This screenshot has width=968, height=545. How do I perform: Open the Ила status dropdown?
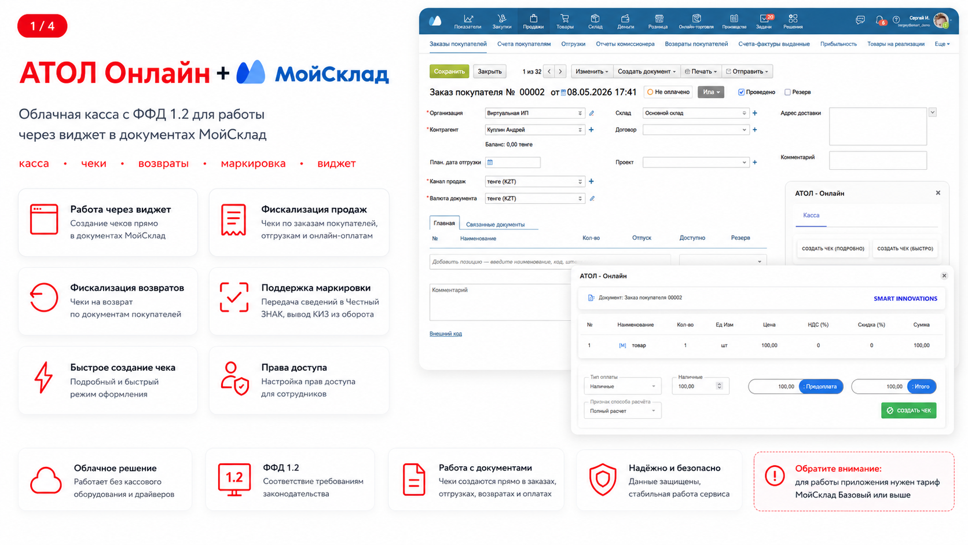click(x=711, y=92)
